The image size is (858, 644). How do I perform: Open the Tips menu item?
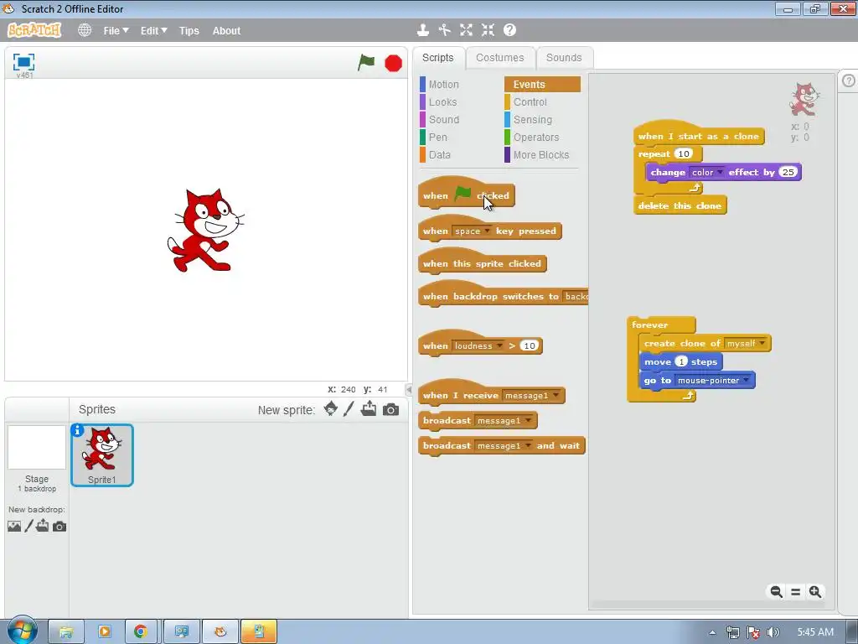[189, 31]
